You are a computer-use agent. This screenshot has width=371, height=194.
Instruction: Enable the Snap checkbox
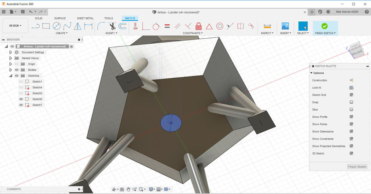point(351,102)
